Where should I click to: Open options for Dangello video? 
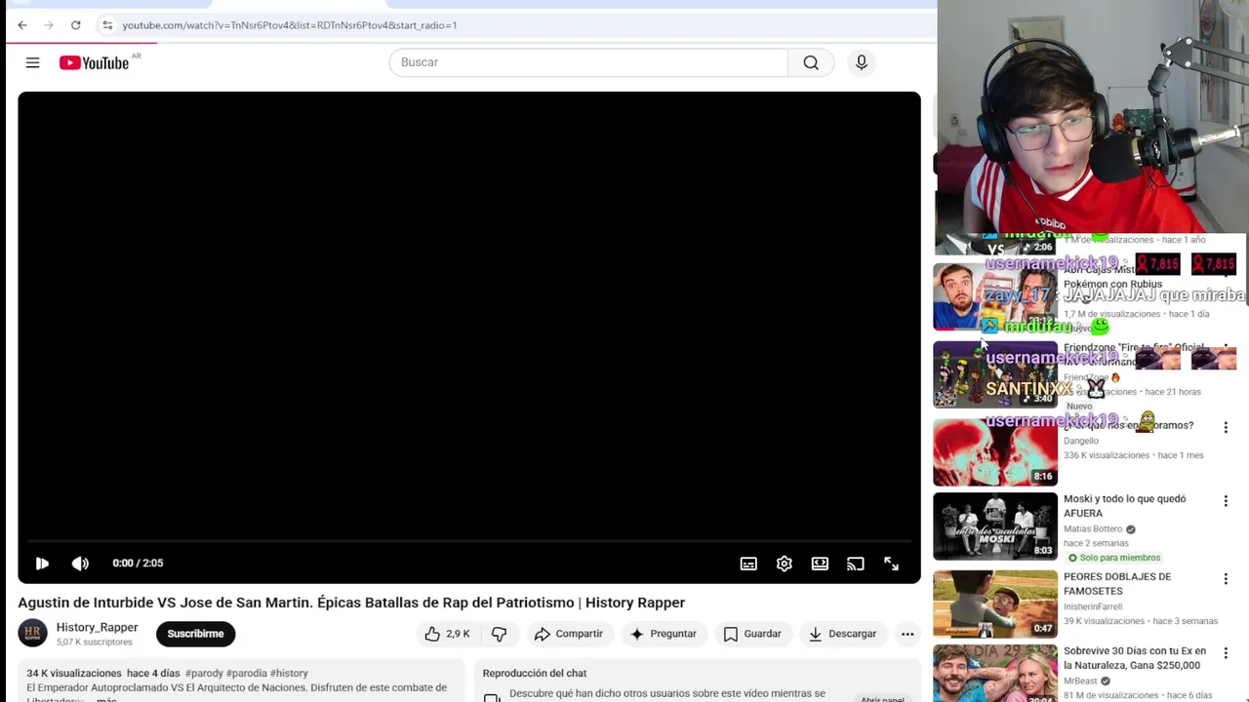tap(1226, 427)
